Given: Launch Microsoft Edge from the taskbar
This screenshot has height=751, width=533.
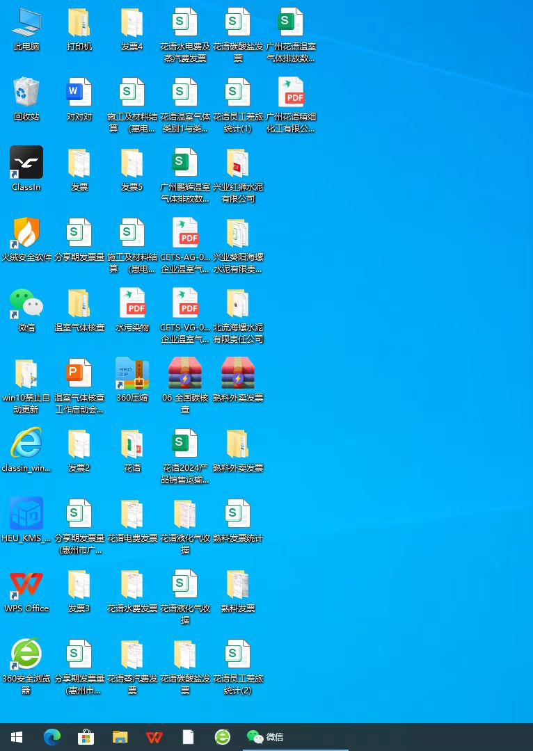Looking at the screenshot, I should [x=51, y=736].
